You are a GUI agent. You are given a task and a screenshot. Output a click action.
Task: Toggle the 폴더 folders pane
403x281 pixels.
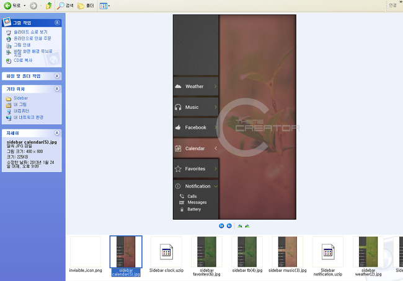click(x=86, y=6)
